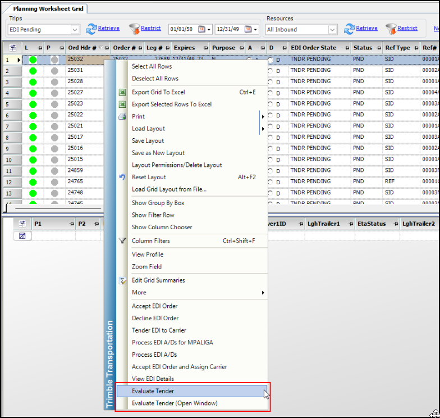Click the Edit Grid Summaries icon

[x=122, y=280]
